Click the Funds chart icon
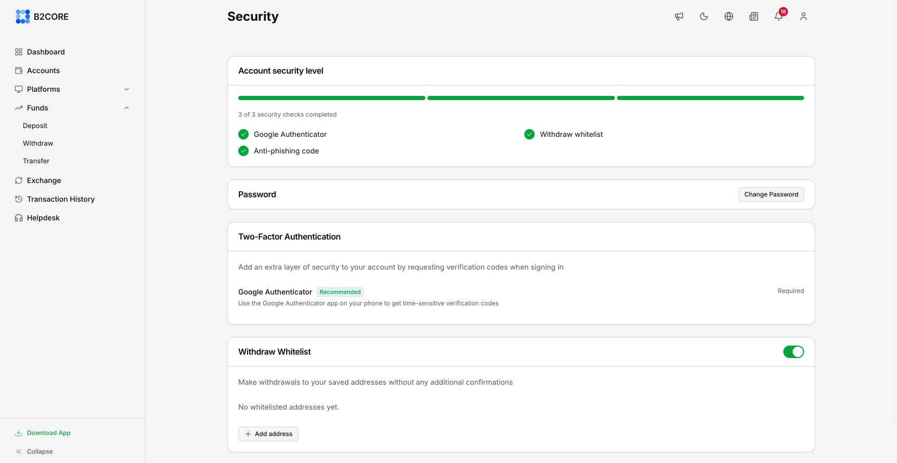Image resolution: width=897 pixels, height=463 pixels. tap(19, 108)
